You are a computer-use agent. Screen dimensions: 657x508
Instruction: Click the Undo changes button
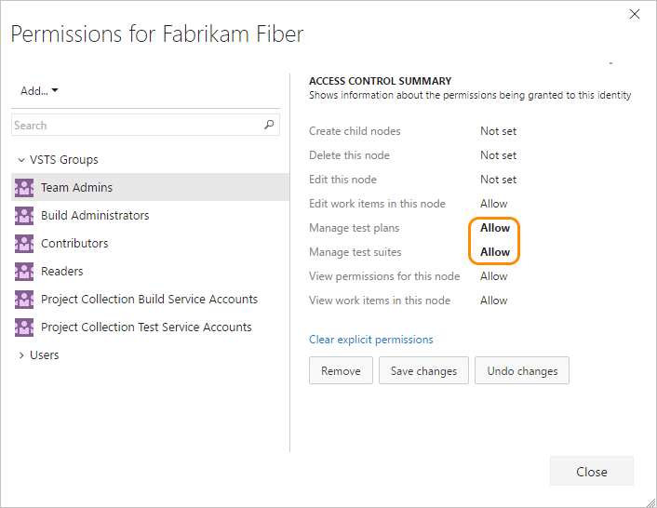(x=522, y=370)
